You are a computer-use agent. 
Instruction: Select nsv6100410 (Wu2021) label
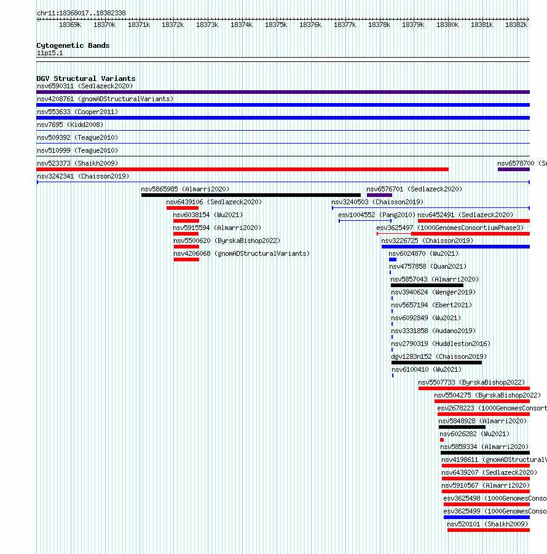coord(427,369)
